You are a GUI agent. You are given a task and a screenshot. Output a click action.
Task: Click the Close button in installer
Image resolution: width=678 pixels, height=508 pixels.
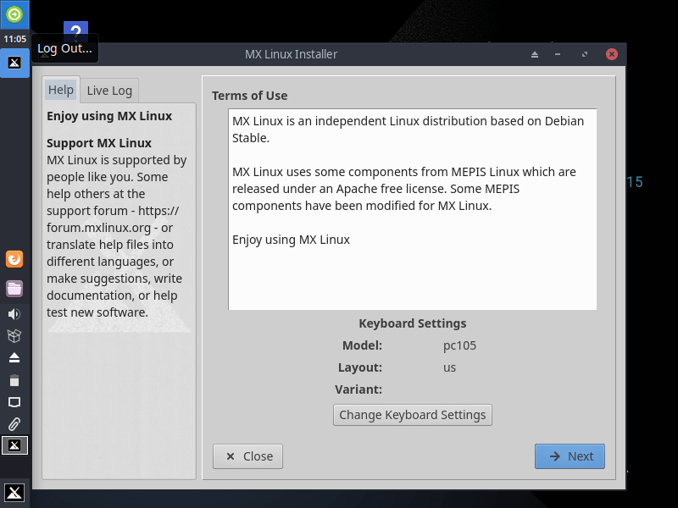coord(247,456)
